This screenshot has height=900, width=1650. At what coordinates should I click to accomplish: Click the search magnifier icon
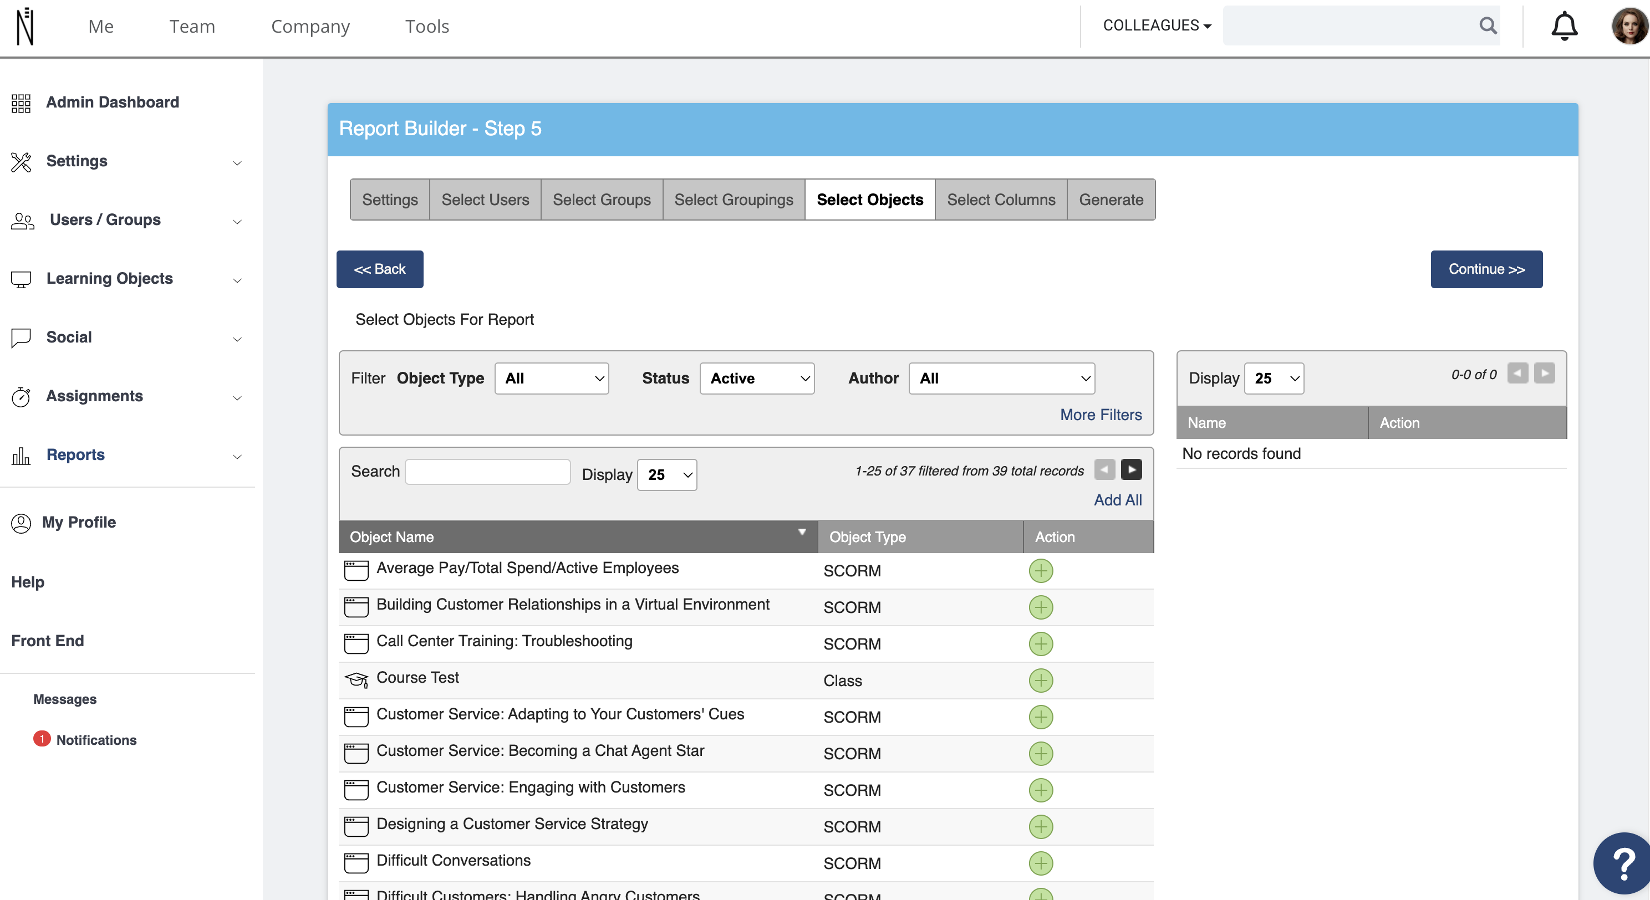1488,25
